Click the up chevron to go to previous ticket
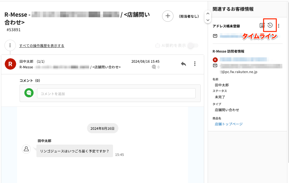This screenshot has width=289, height=183. pos(208,13)
